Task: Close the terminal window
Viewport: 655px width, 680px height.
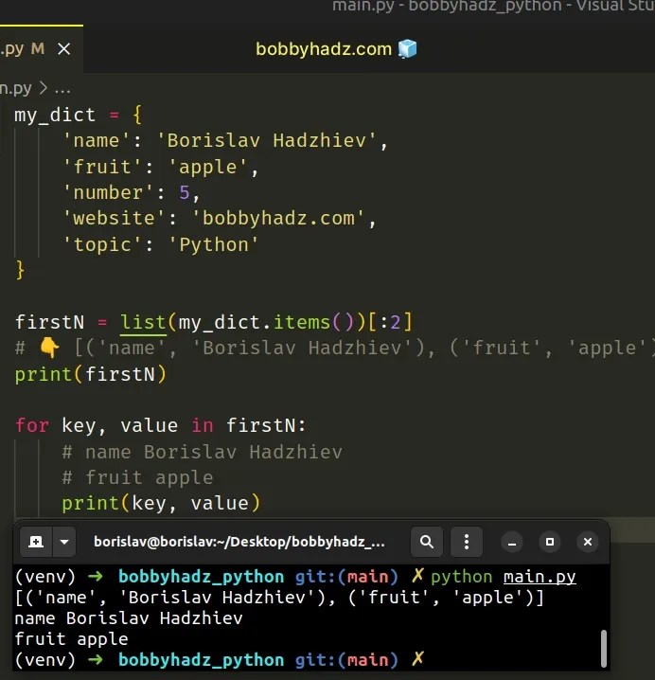Action: click(588, 542)
